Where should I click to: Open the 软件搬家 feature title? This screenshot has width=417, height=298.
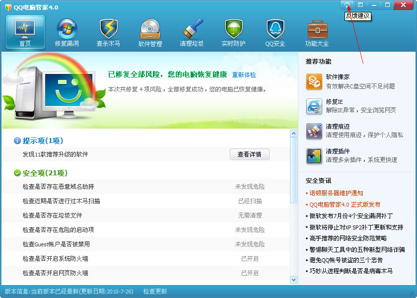tap(338, 77)
